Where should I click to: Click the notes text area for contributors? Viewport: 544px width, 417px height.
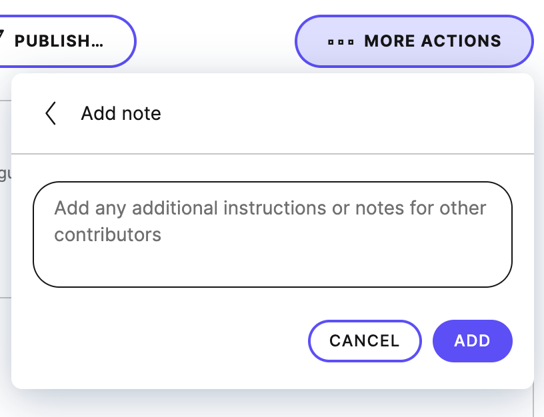272,233
